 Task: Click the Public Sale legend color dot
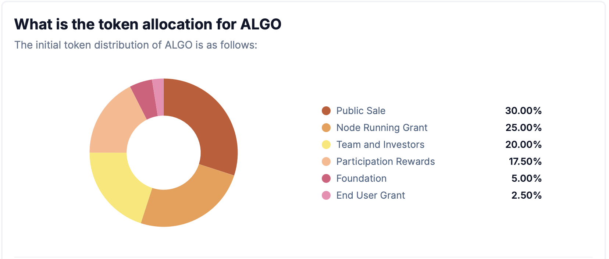pos(326,111)
